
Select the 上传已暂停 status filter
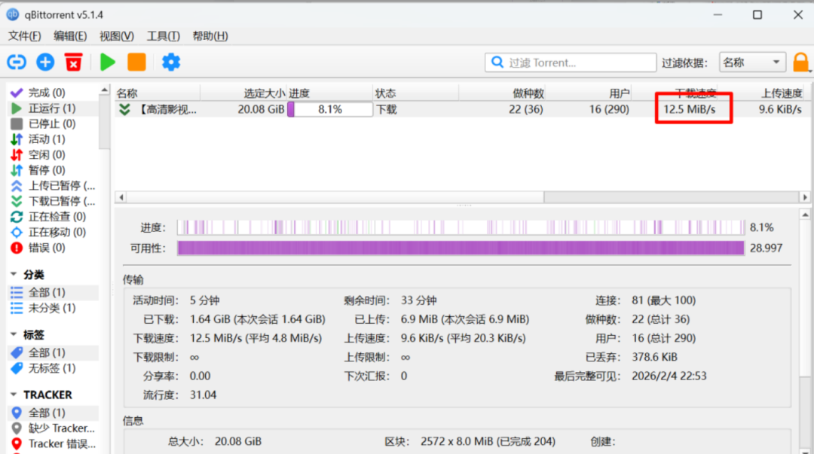[53, 186]
